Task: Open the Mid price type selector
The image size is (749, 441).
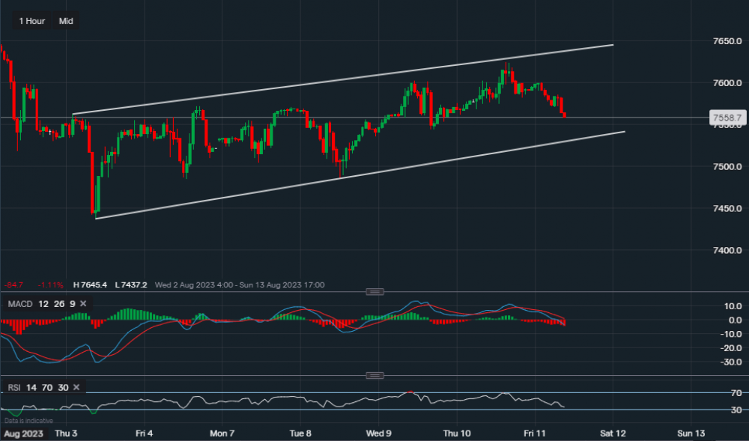Action: point(66,21)
